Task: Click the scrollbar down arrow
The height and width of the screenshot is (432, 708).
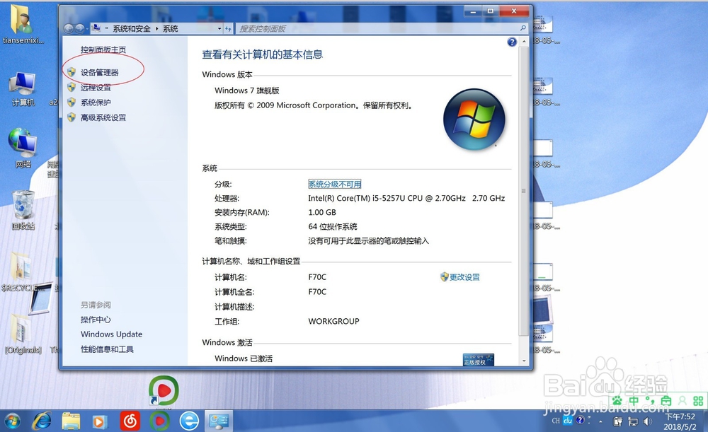Action: coord(524,361)
